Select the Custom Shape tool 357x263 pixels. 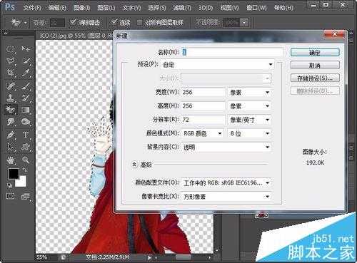pyautogui.click(x=26, y=147)
